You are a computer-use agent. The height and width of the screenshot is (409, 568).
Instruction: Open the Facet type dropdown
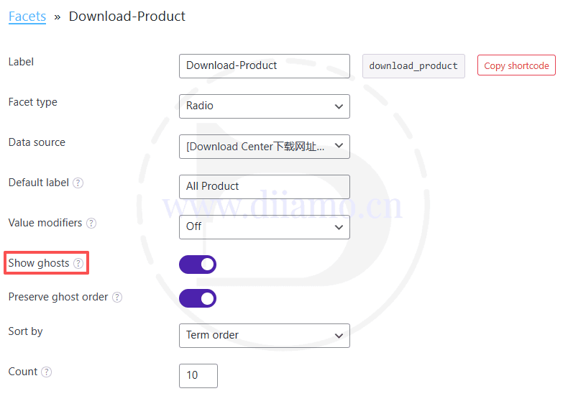[x=264, y=106]
